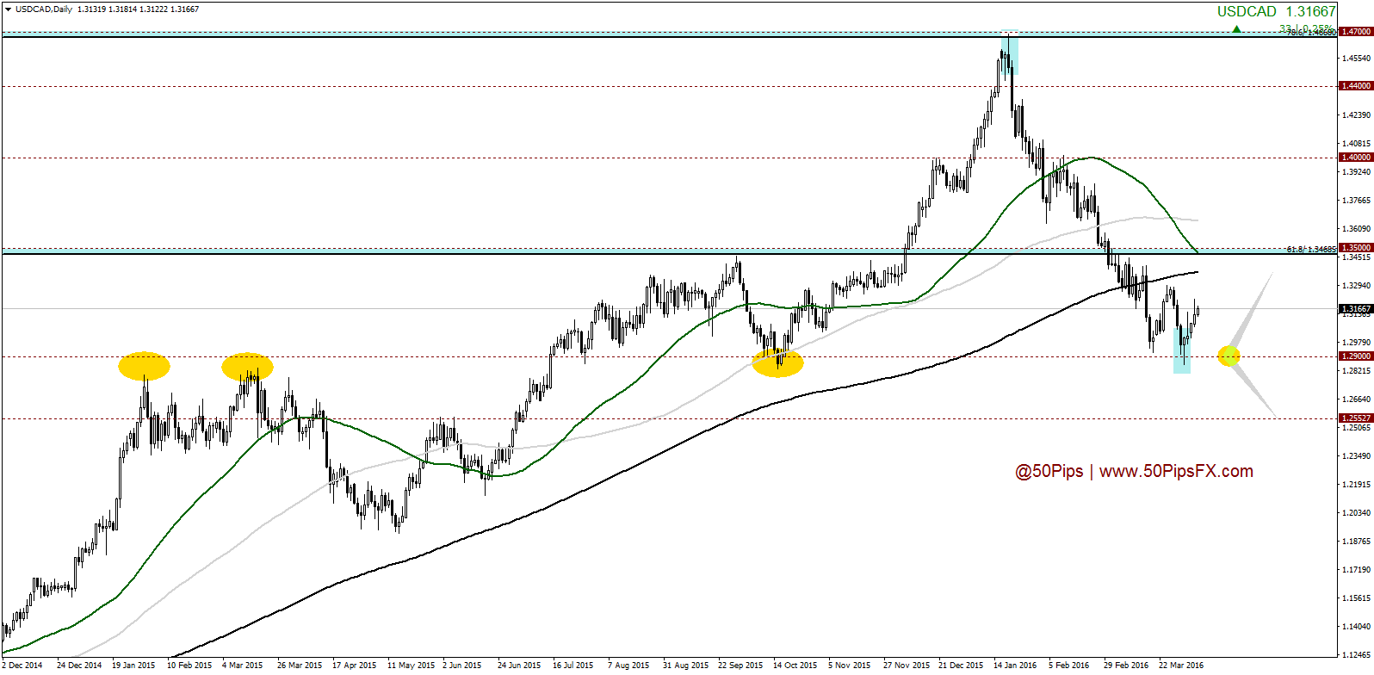Select the yellow ellipse over the March 2015 peak
Image resolution: width=1374 pixels, height=675 pixels.
pos(247,366)
